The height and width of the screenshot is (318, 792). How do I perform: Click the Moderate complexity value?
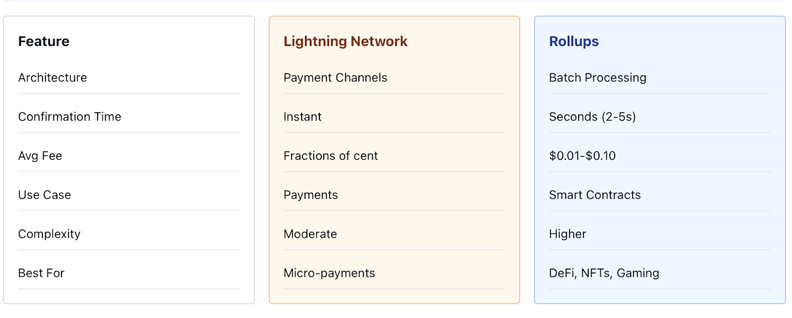(x=310, y=234)
